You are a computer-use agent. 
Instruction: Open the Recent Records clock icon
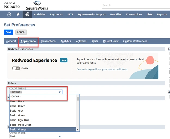9,15
